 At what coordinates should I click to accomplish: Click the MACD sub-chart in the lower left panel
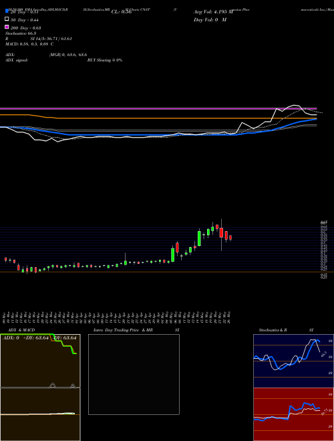[x=40, y=414]
